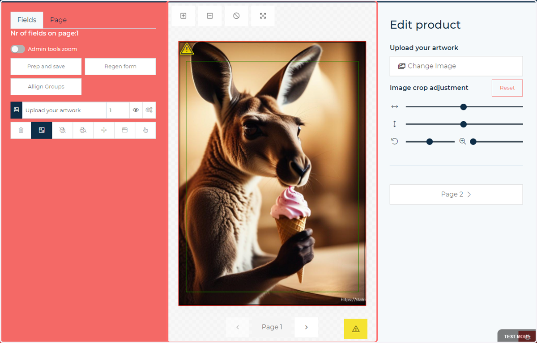Click the yellow warning button below canvas
Screen dimensions: 537x343
click(x=356, y=329)
